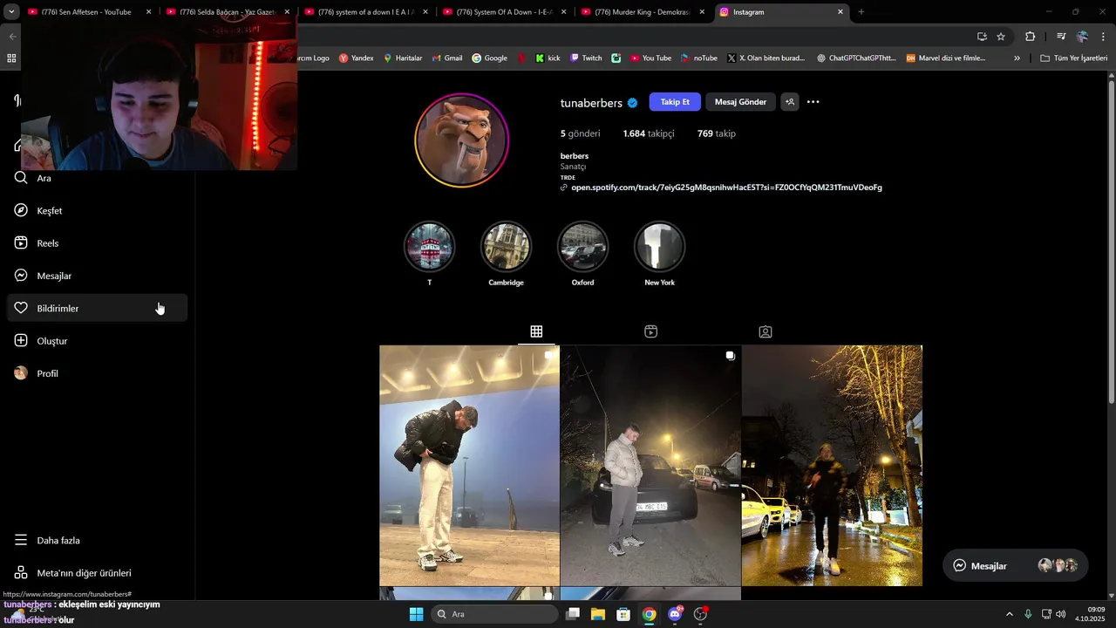Open the Twitch bookmark
Image resolution: width=1116 pixels, height=628 pixels.
coord(586,58)
